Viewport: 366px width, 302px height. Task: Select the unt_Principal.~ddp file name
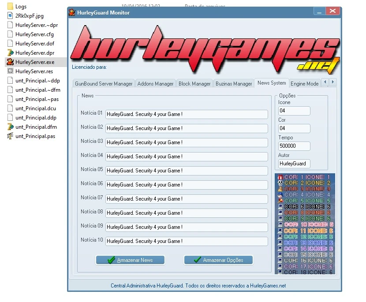point(37,81)
